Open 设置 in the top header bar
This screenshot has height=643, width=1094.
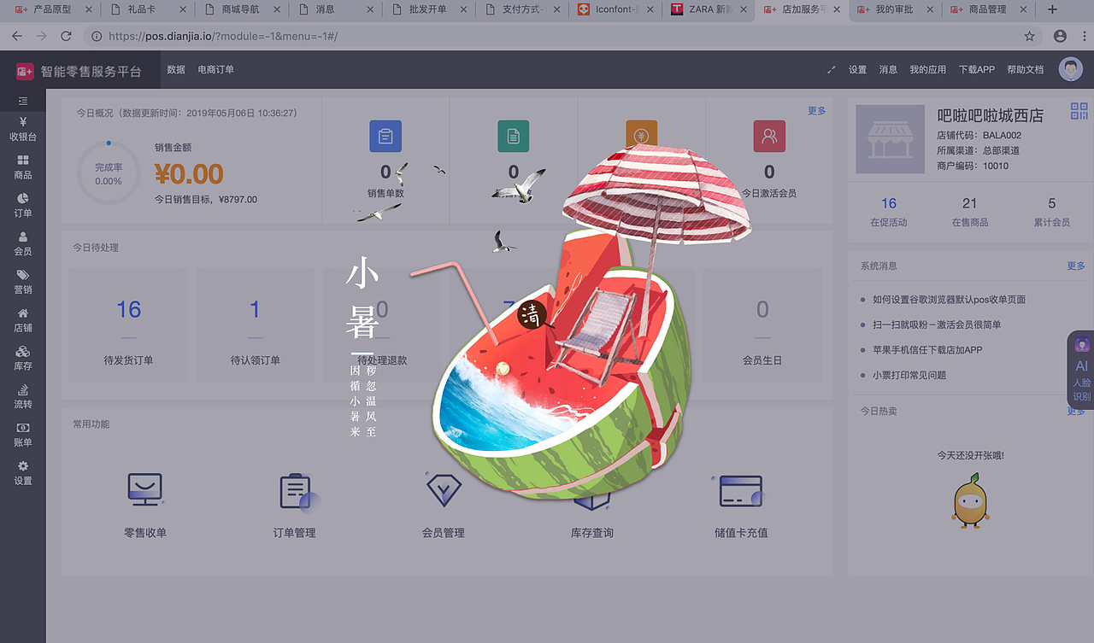coord(857,70)
